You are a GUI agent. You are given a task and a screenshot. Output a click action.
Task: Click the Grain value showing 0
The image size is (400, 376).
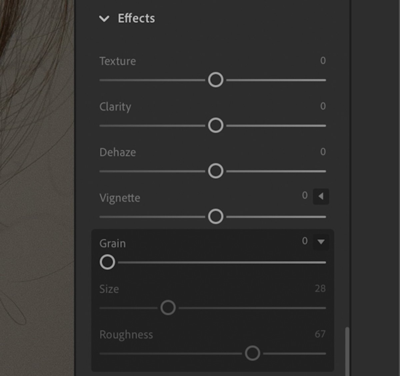pyautogui.click(x=305, y=241)
